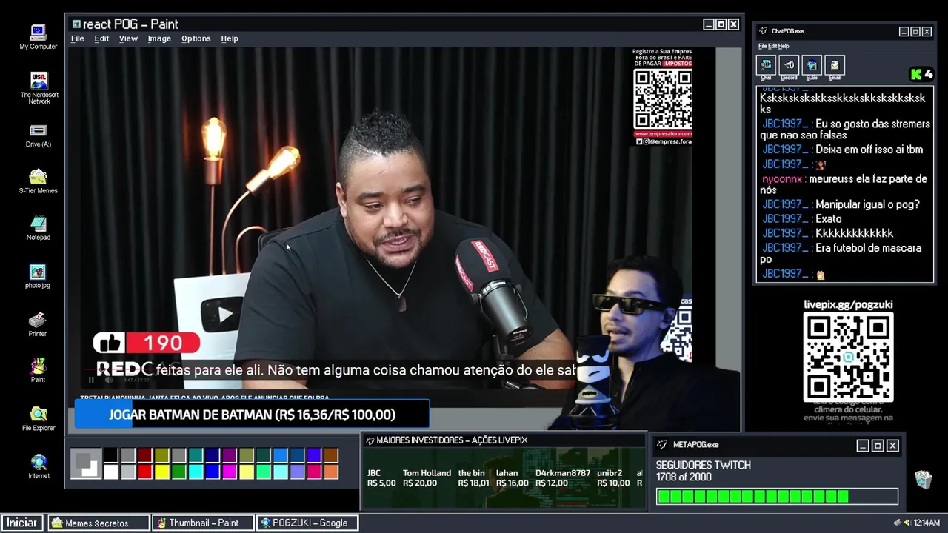Switch to Thumbnail - Paint taskbar item

point(202,523)
